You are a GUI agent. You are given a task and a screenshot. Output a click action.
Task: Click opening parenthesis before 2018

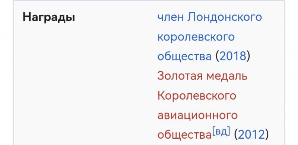(217, 57)
